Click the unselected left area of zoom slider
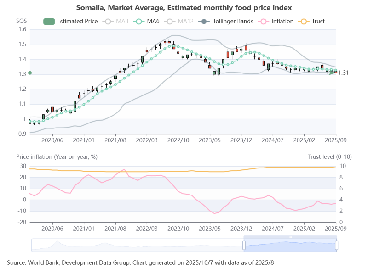Viewport: 368px width, 268px height. point(138,246)
